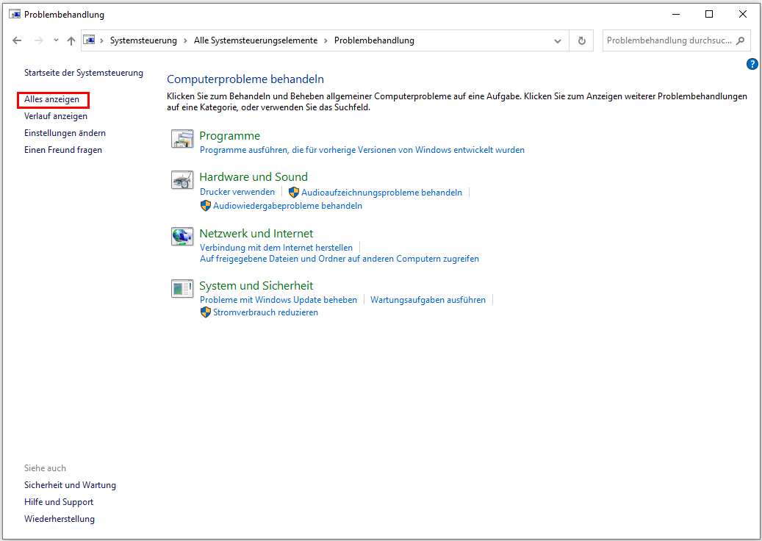
Task: Open Stromverbrauch reduzieren troubleshooter
Action: click(x=265, y=312)
